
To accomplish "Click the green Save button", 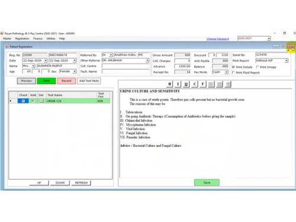I will click(207, 182).
